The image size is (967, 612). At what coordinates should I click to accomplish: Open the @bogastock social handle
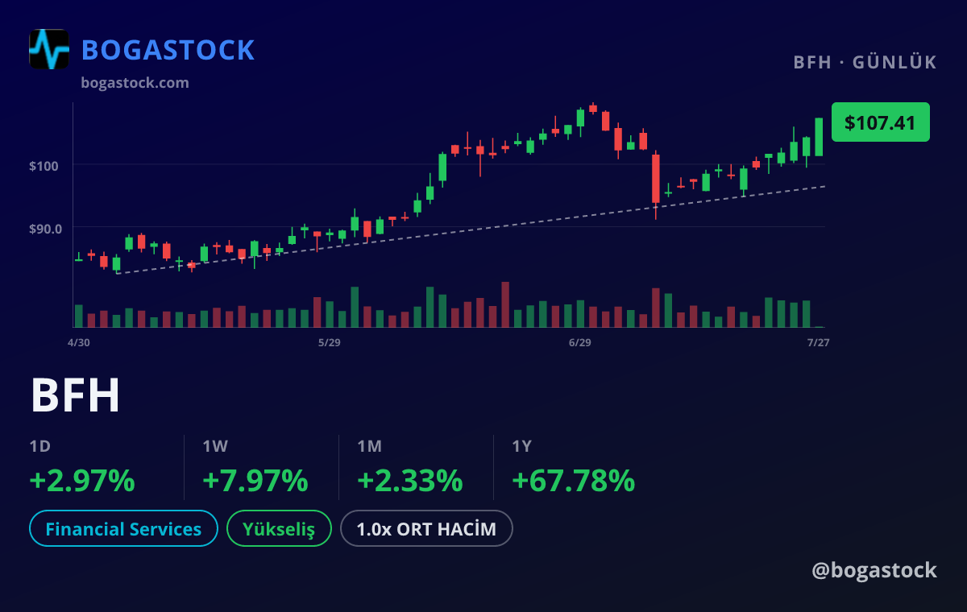point(874,570)
